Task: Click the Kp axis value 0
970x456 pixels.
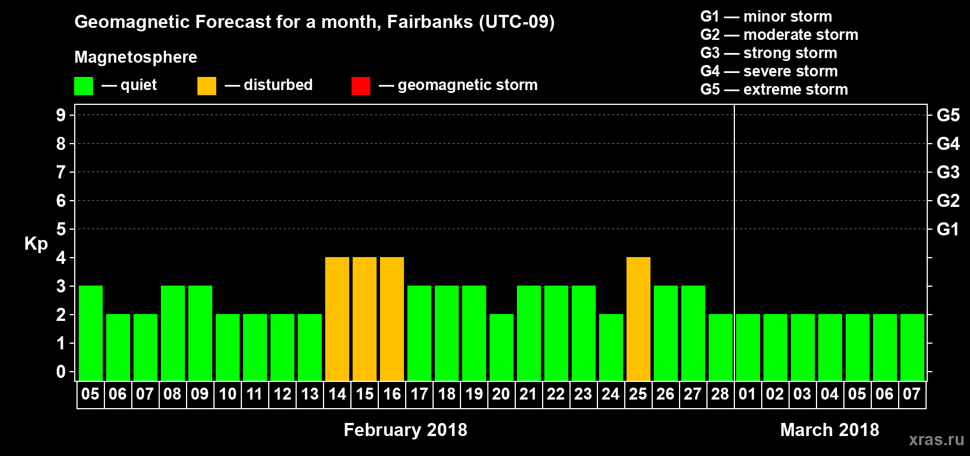Action: pyautogui.click(x=60, y=372)
